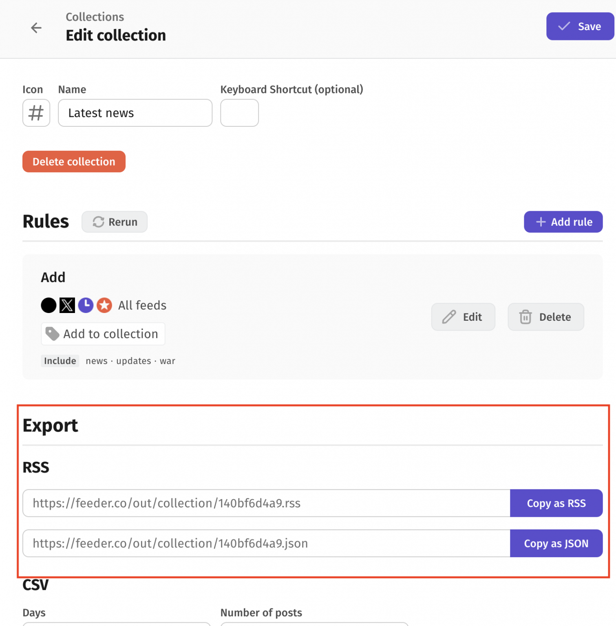Open the Collections breadcrumb link
The image size is (616, 626).
[95, 17]
